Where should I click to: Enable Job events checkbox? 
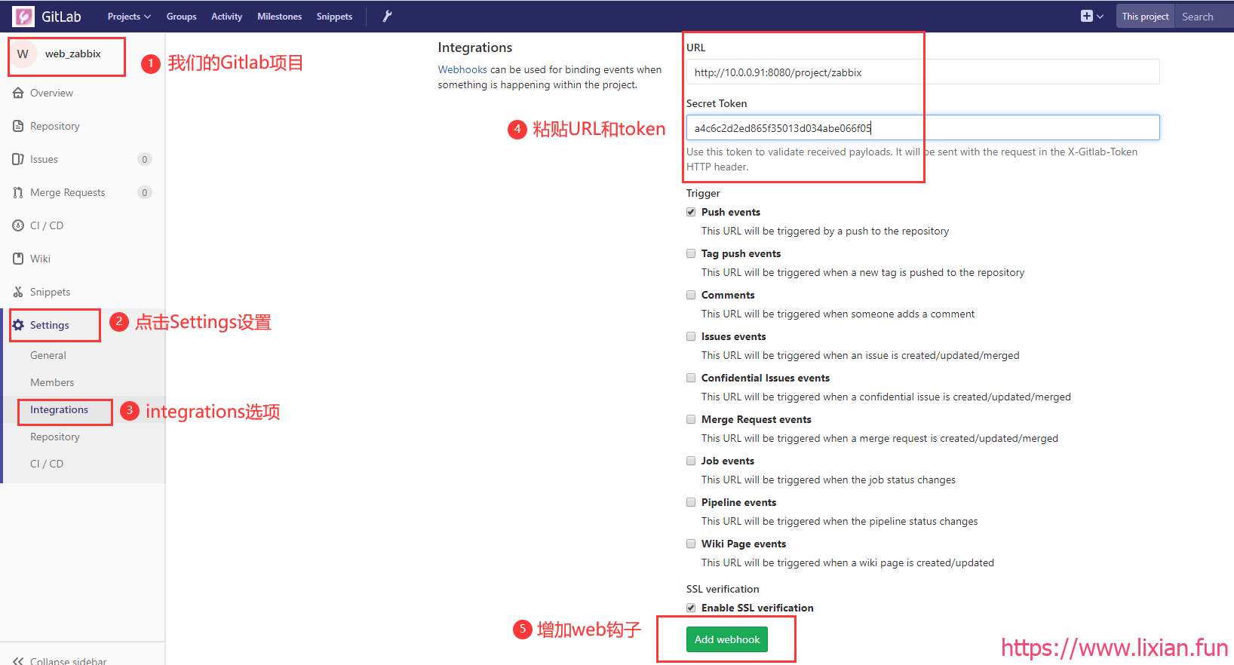click(691, 461)
